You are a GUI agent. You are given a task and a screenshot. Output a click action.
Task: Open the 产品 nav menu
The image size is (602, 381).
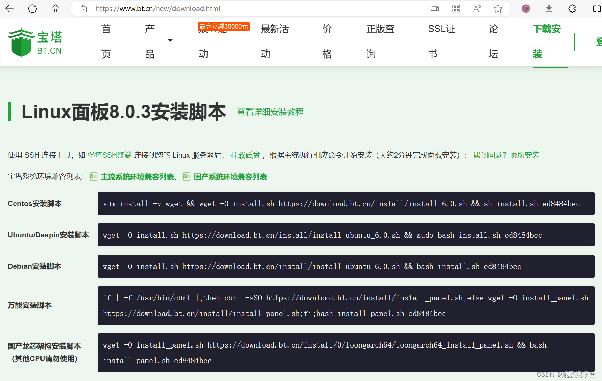point(150,41)
